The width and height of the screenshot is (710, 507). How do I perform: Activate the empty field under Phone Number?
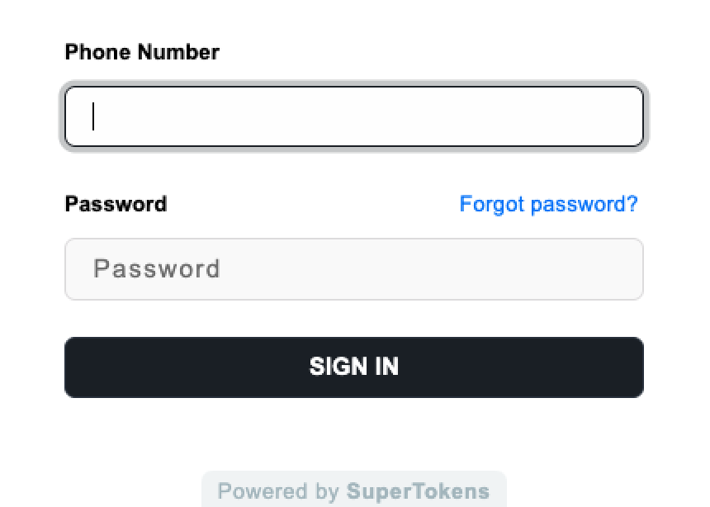(x=353, y=116)
